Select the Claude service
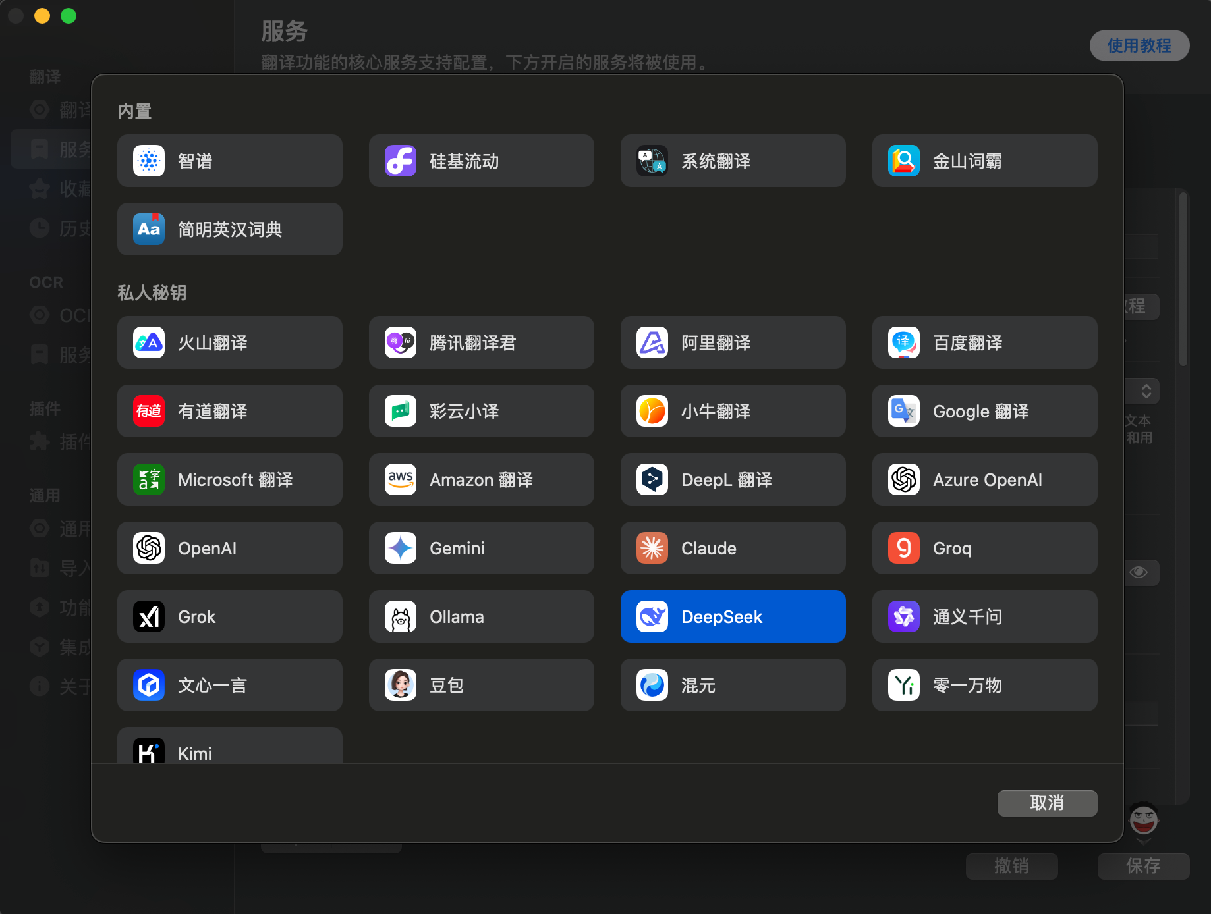1211x914 pixels. click(x=732, y=548)
